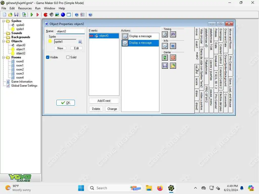Screen dimensions: 259x194
Task: Click into the object Name field
Action: pos(70,31)
